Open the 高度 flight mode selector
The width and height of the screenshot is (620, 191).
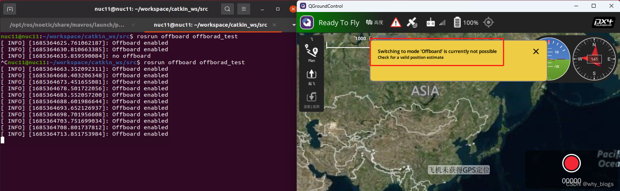point(375,22)
